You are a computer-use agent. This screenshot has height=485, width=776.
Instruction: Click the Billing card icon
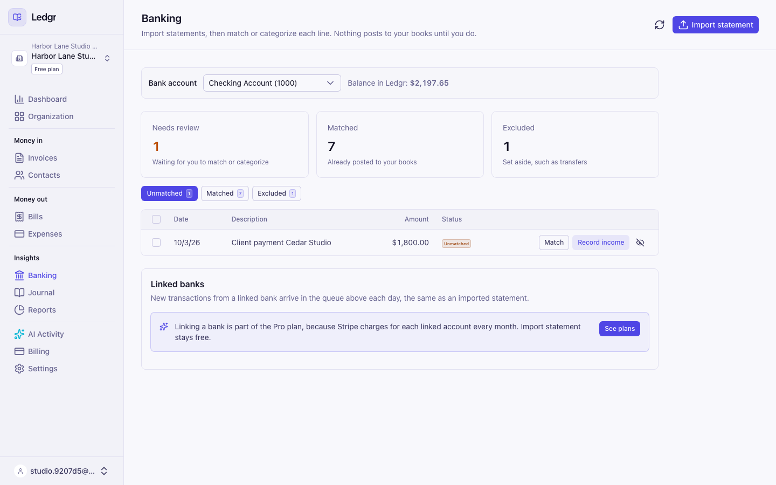(x=19, y=351)
